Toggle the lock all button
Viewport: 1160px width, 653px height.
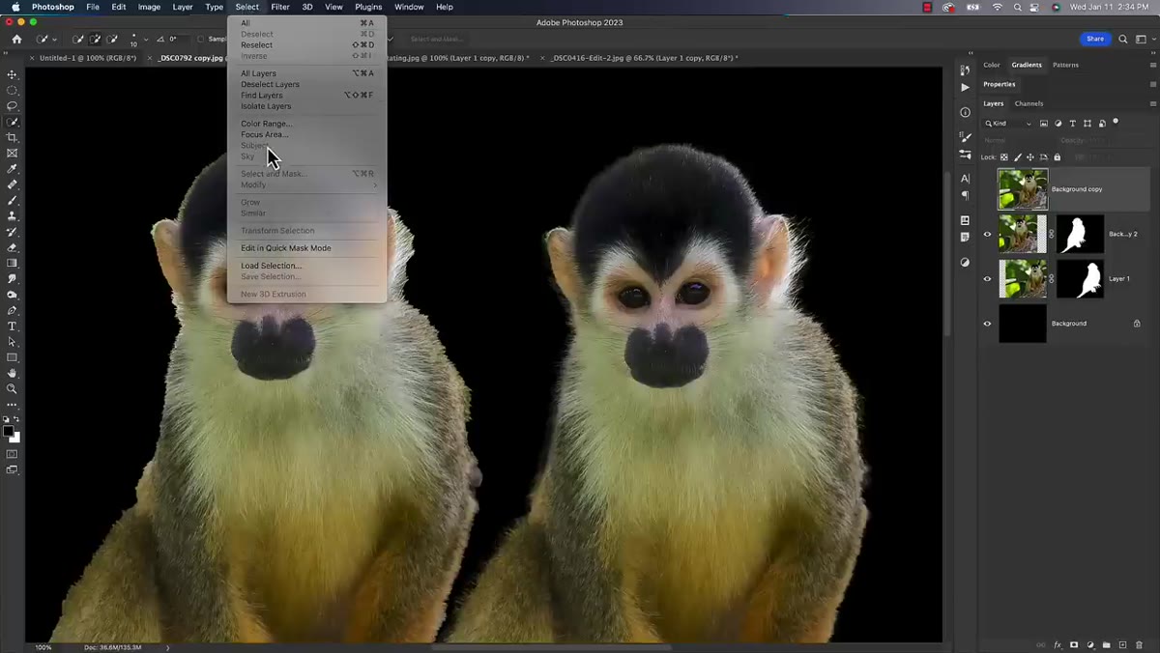tap(1057, 156)
